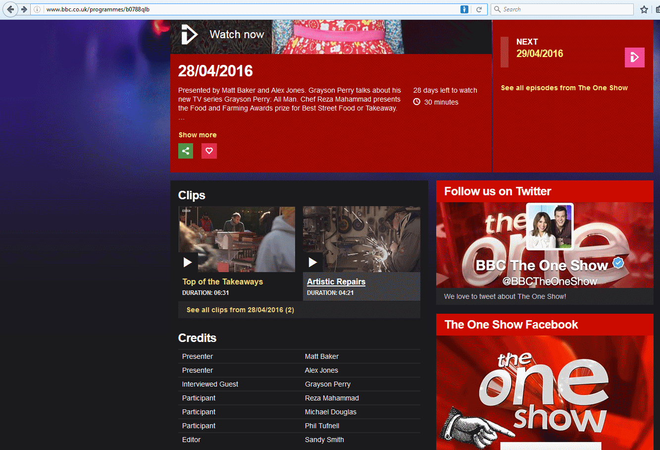The image size is (660, 450).
Task: Share the episode with the green share icon
Action: tap(186, 151)
